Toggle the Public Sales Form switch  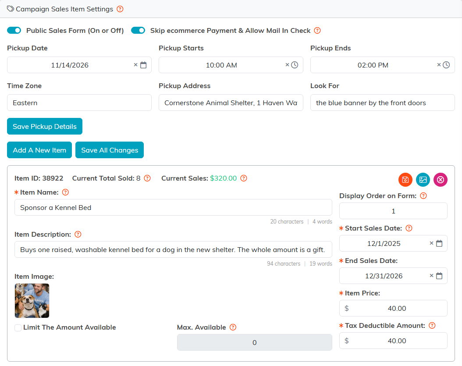pos(14,30)
